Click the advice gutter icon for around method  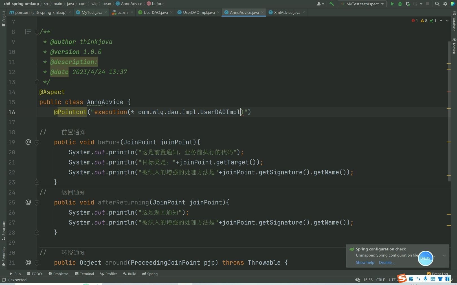(x=28, y=262)
